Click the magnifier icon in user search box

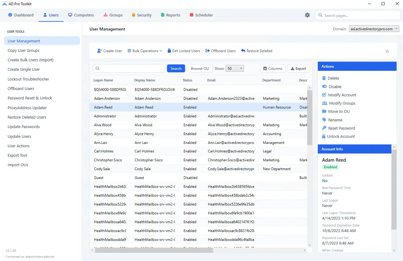(x=98, y=69)
